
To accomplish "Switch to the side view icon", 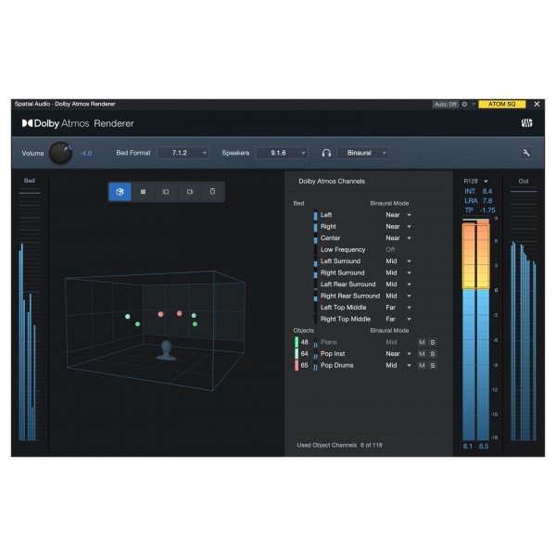I will [166, 192].
